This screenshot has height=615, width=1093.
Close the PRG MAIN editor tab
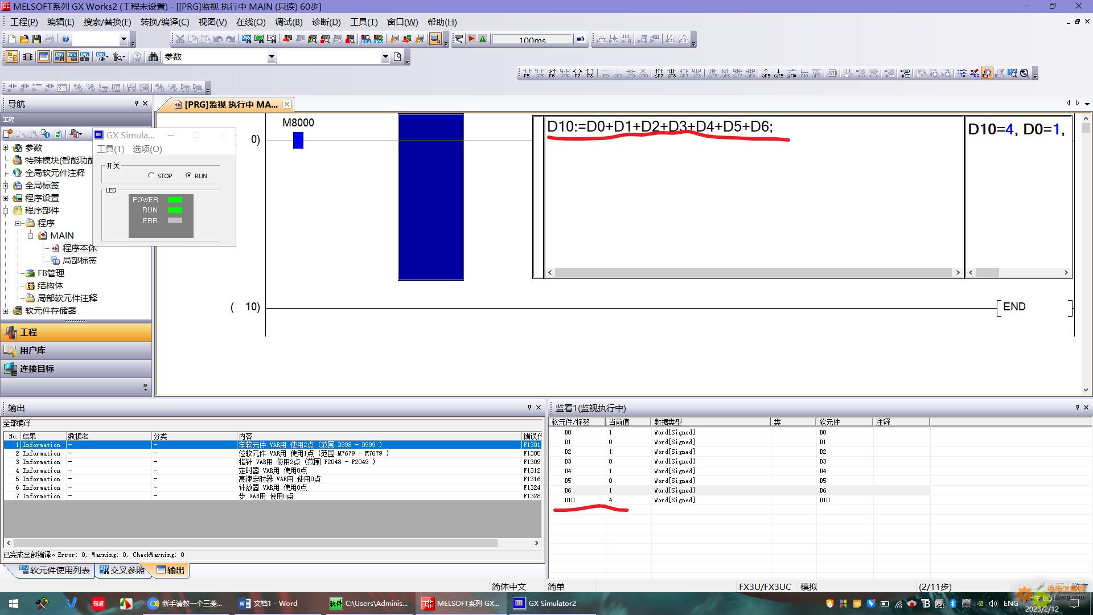tap(287, 104)
